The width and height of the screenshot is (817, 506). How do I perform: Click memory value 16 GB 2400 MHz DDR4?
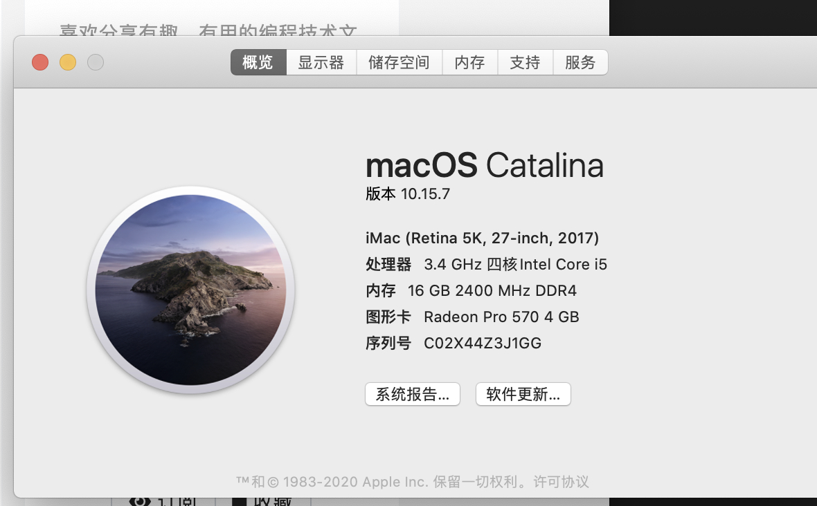coord(492,291)
